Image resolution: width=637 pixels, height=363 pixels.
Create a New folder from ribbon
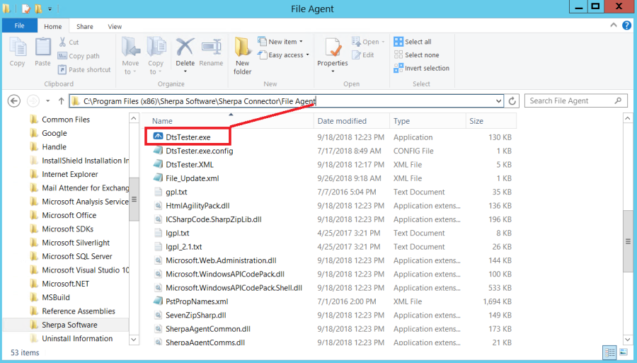pos(243,55)
